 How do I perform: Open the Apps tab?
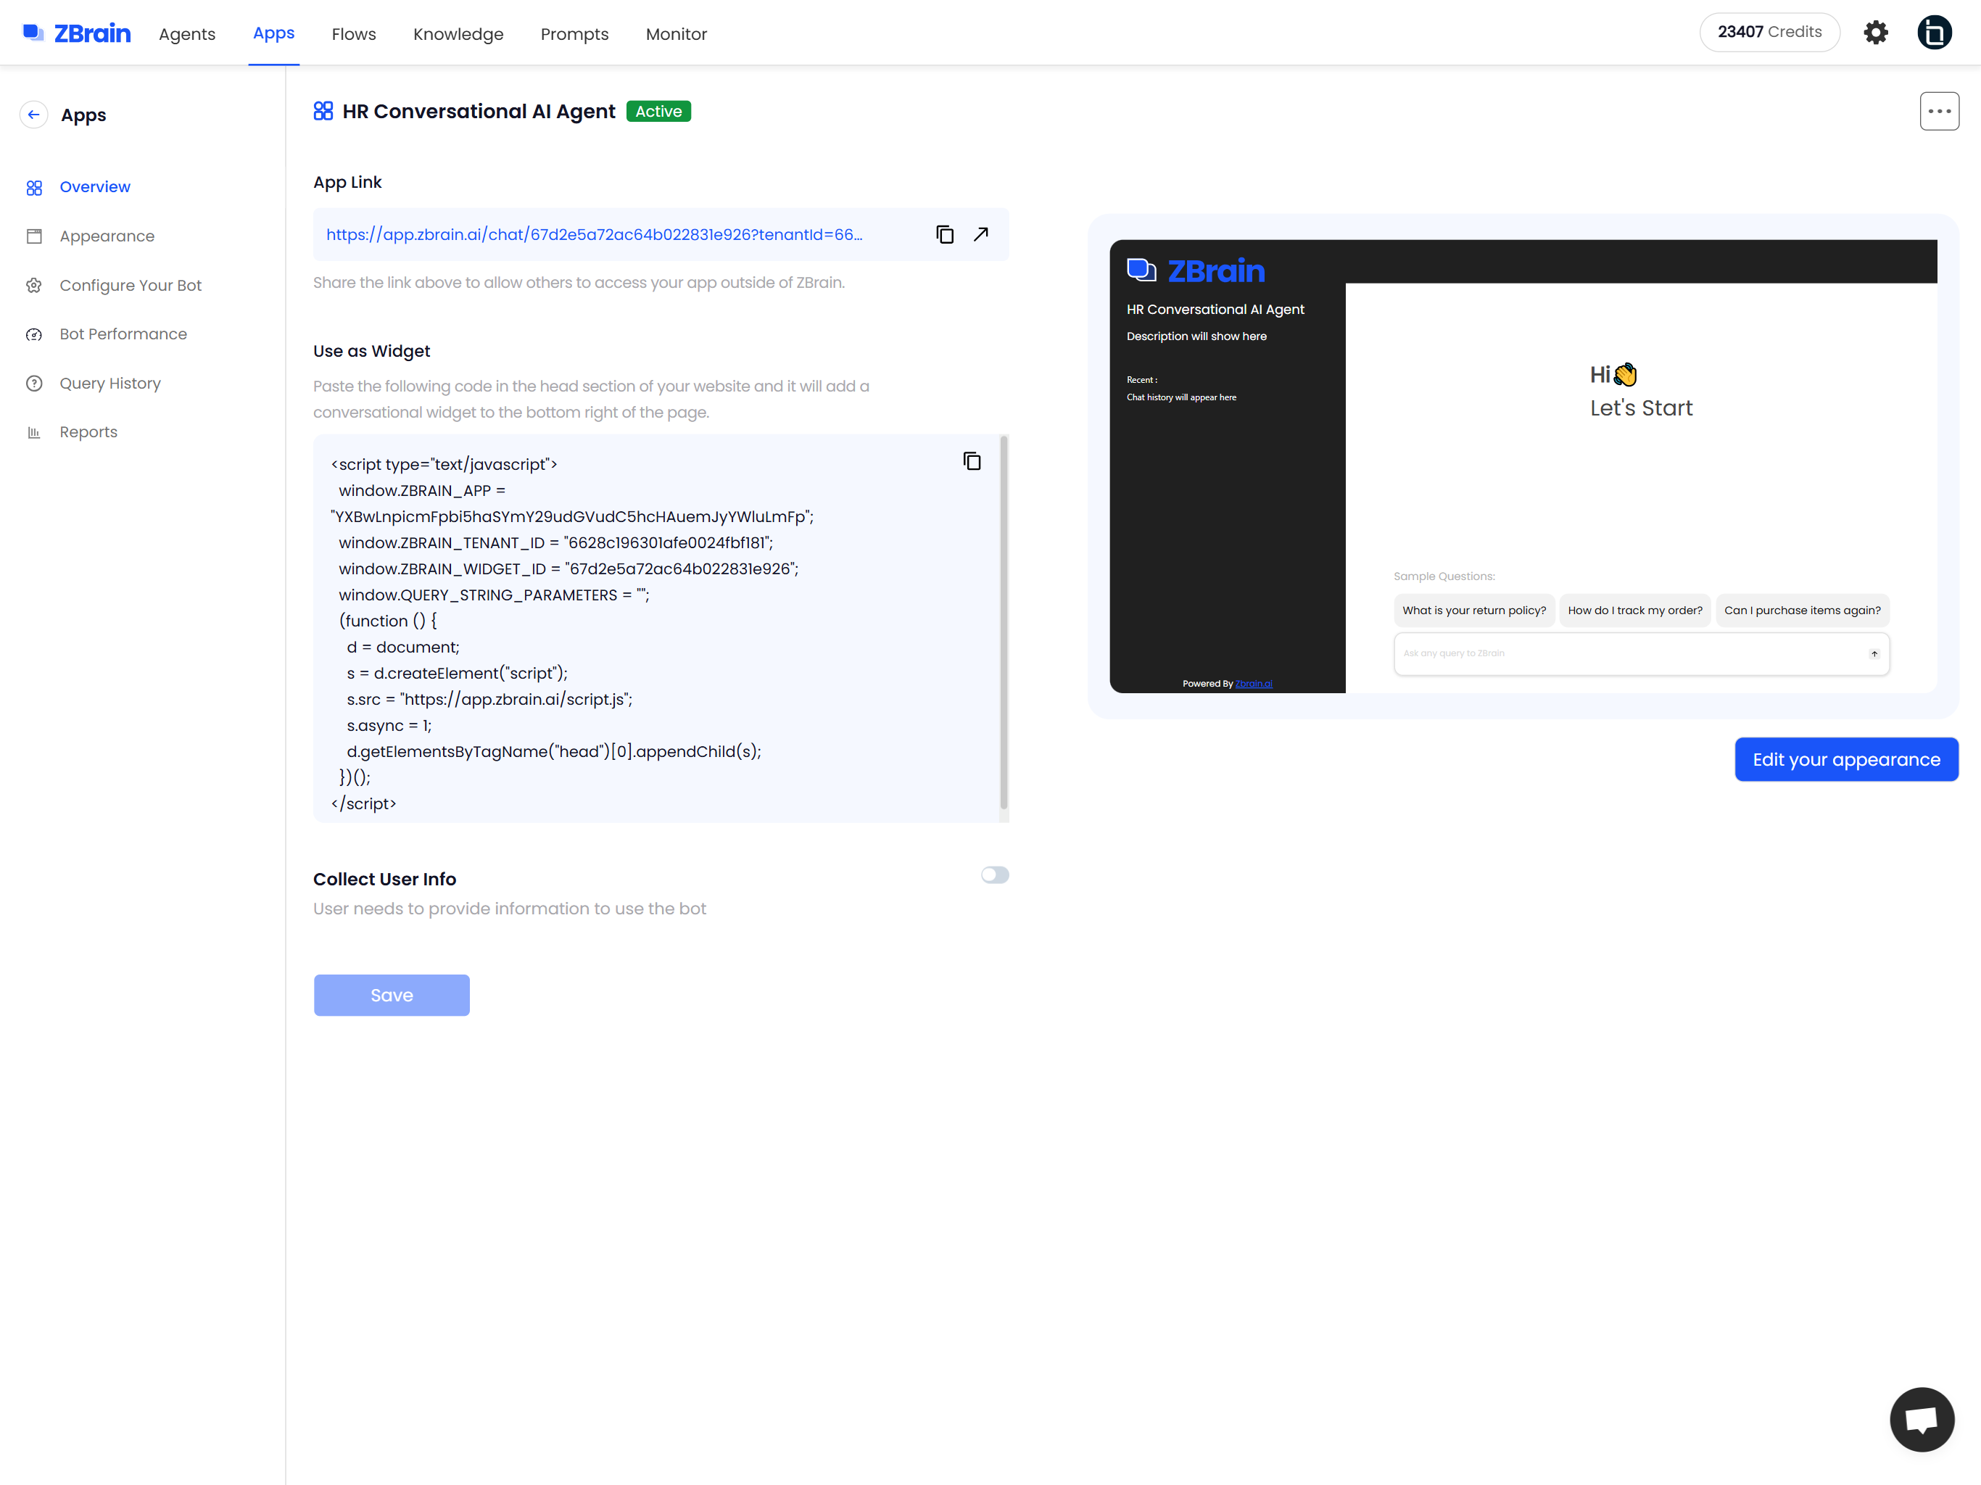coord(273,33)
